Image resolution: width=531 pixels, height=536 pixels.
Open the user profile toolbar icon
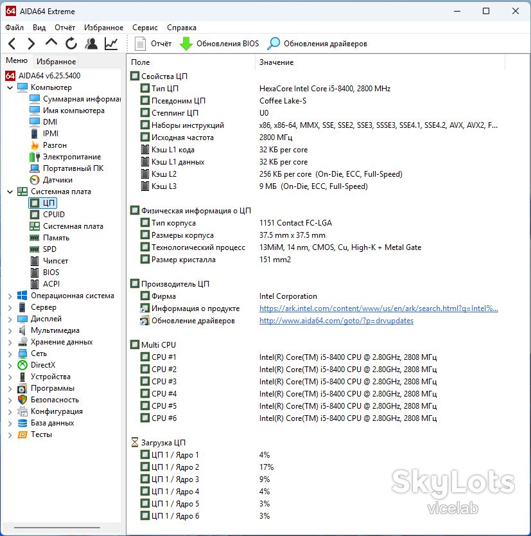[91, 44]
